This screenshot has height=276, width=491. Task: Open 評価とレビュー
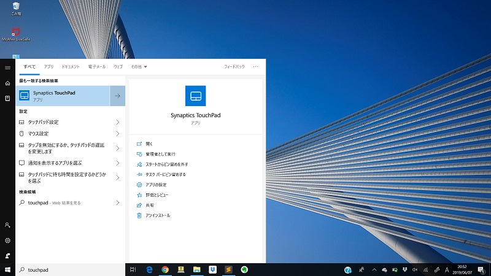point(157,195)
